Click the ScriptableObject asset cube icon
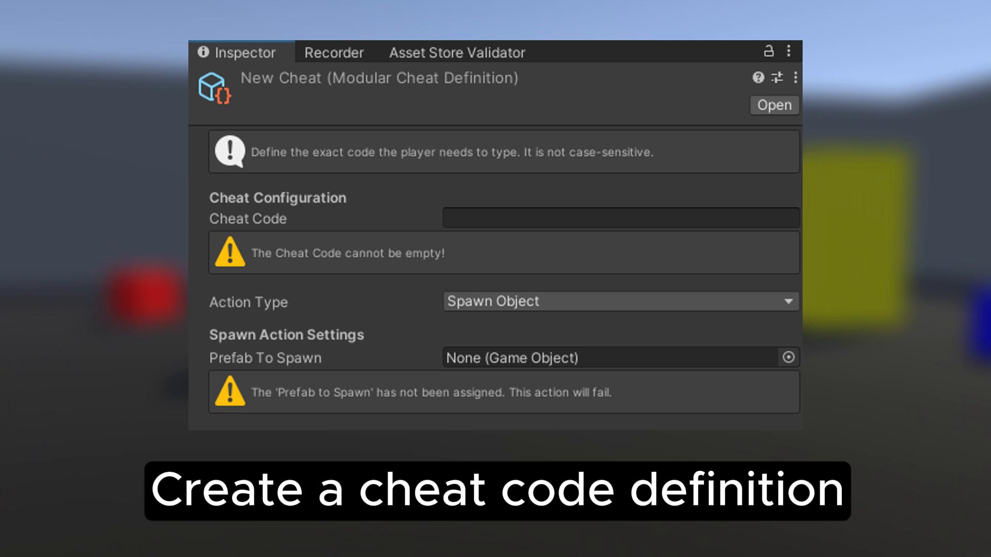991x557 pixels. [214, 88]
